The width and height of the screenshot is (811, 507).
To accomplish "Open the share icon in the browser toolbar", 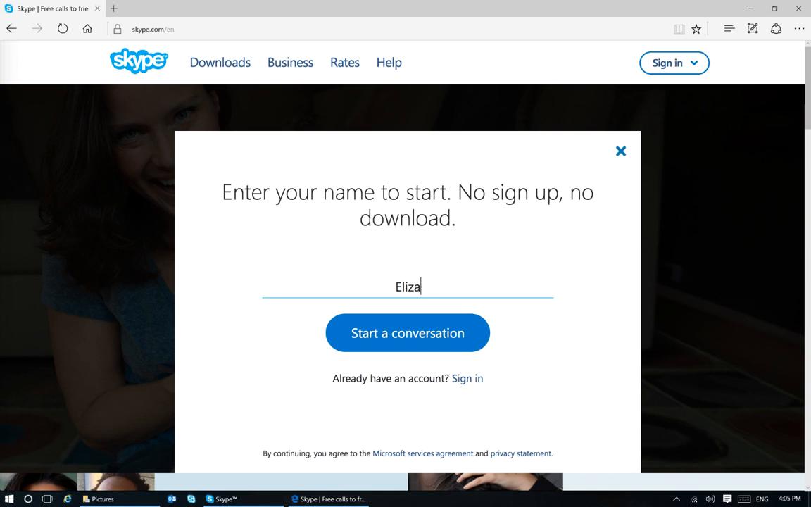I will click(x=776, y=29).
